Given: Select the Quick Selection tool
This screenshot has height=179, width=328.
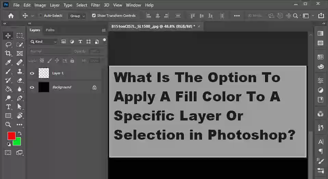Looking at the screenshot, I should [20, 44].
